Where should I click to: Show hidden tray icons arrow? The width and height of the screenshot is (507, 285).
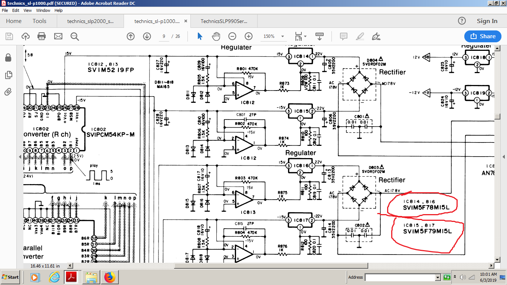click(x=455, y=277)
